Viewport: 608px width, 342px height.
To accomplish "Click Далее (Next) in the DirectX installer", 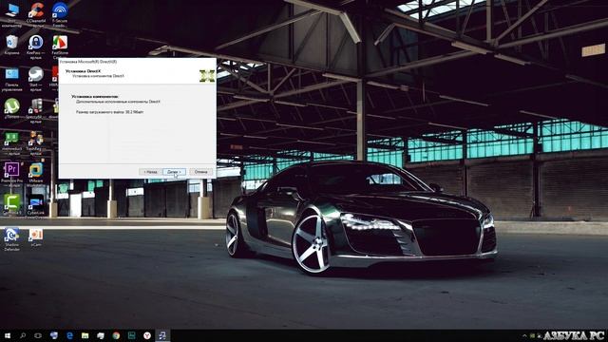I will [174, 172].
